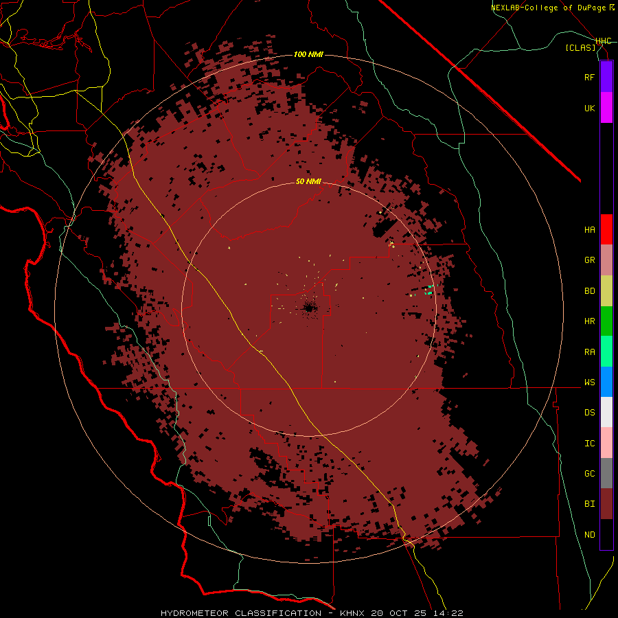Screen dimensions: 618x618
Task: Click the UK magenta legend swatch
Action: point(606,108)
